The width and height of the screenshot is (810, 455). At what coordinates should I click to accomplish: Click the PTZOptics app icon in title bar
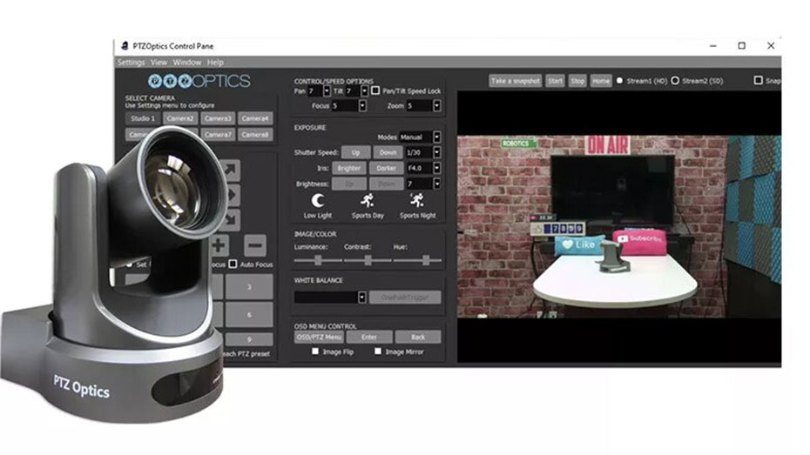pyautogui.click(x=125, y=46)
